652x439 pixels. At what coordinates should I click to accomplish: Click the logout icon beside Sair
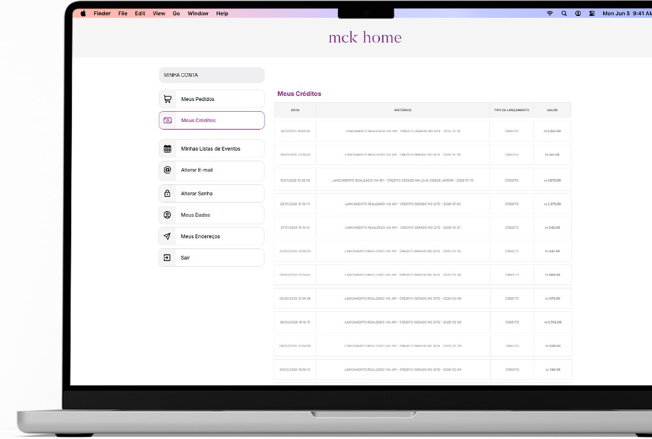168,258
